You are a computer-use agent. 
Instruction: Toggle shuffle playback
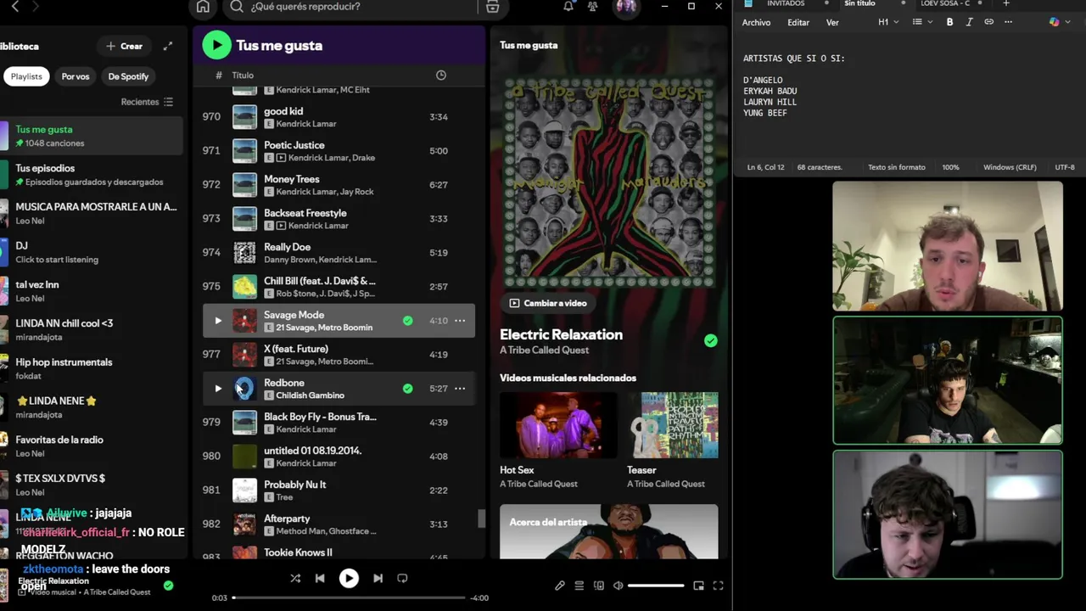(x=295, y=579)
